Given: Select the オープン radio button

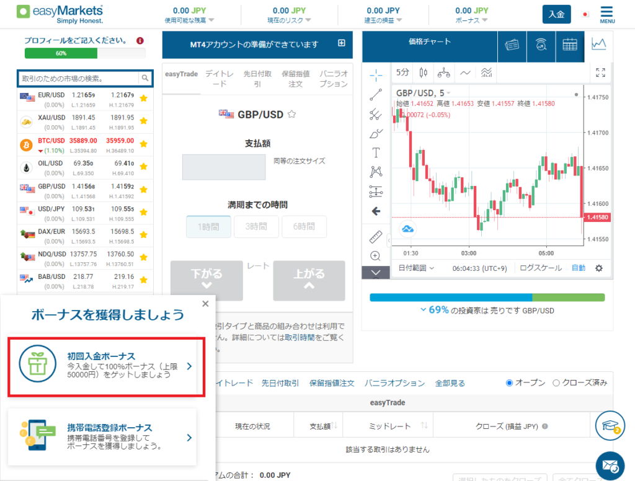Looking at the screenshot, I should pyautogui.click(x=510, y=382).
